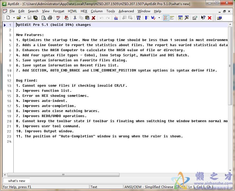Click the "Bug Fixed:" heading line
235x191 pixels.
coord(27,81)
